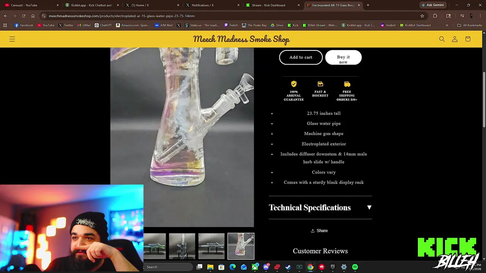Open Task View from the taskbar
Viewport: 486px width, 273px height.
click(x=199, y=267)
